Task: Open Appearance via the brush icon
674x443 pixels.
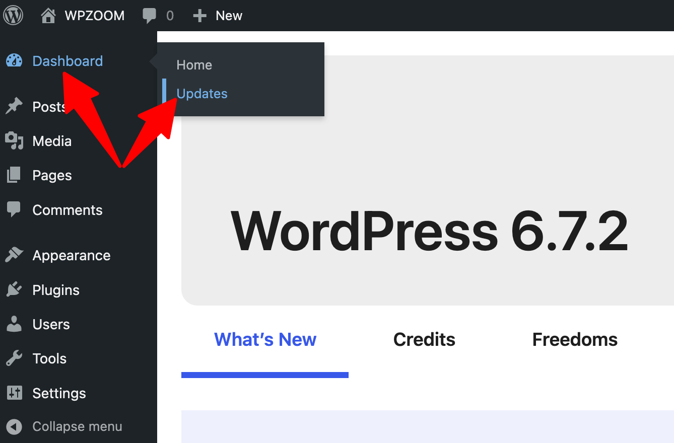Action: coord(13,255)
